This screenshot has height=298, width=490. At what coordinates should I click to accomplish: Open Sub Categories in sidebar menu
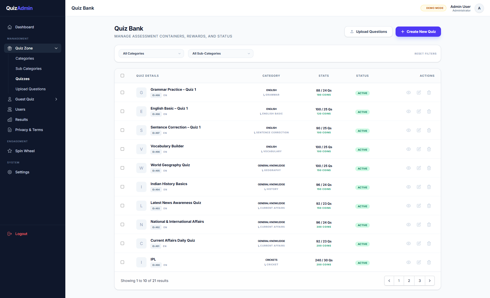29,69
